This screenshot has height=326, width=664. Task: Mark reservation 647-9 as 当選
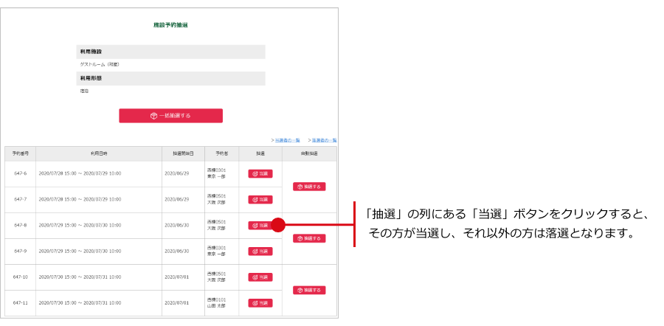(260, 252)
